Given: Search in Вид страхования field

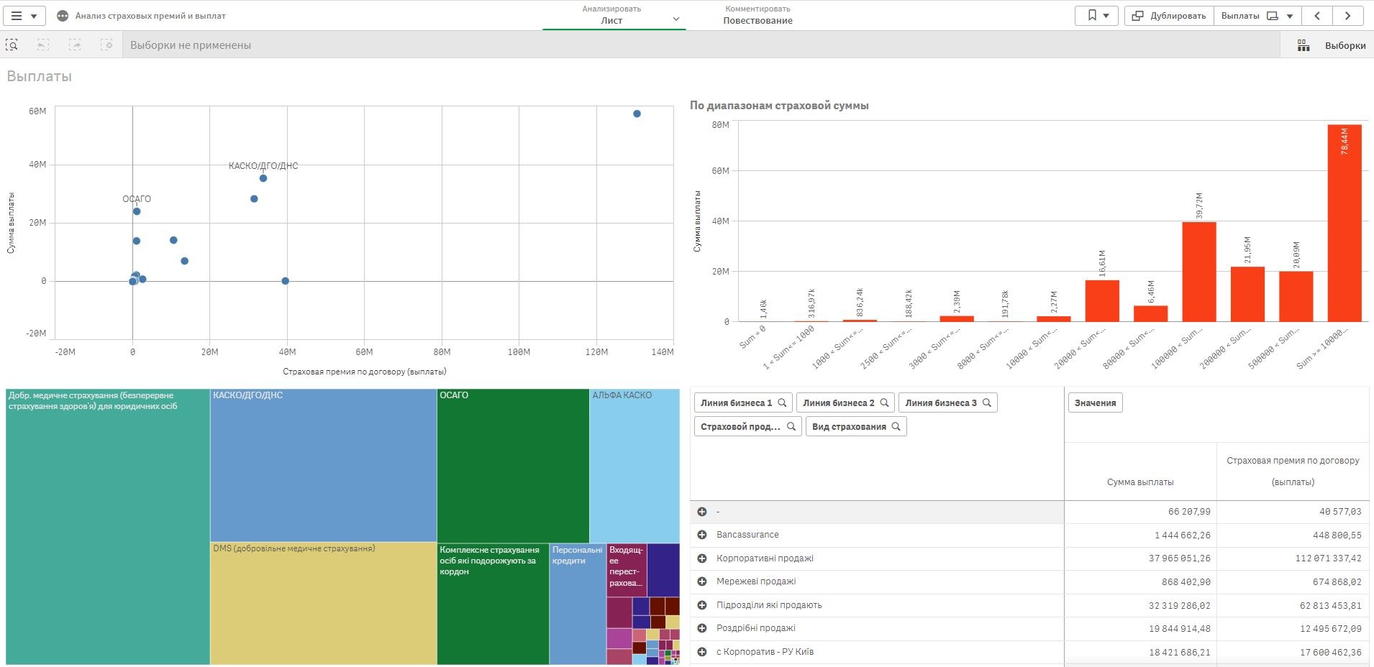Looking at the screenshot, I should (x=896, y=427).
